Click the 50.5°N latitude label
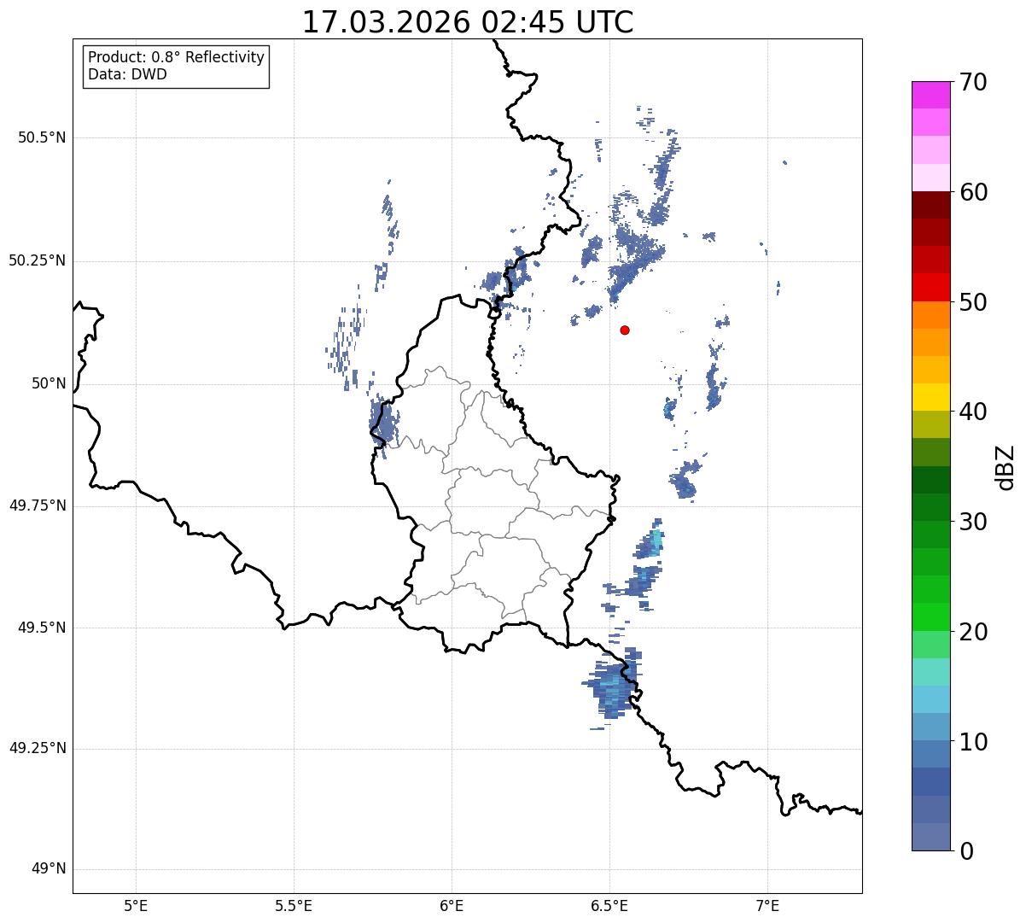The height and width of the screenshot is (923, 1026). tap(42, 137)
